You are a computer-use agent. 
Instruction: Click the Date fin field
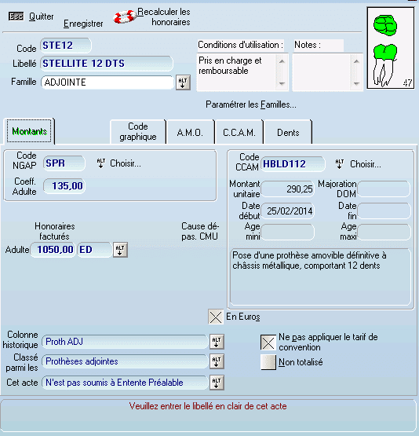click(x=384, y=211)
